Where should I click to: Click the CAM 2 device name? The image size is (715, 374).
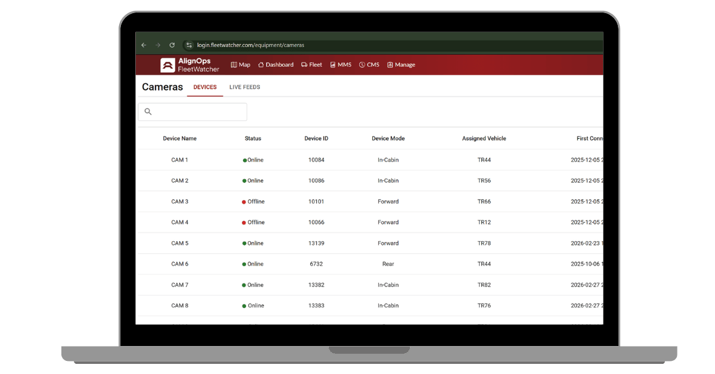click(x=180, y=181)
